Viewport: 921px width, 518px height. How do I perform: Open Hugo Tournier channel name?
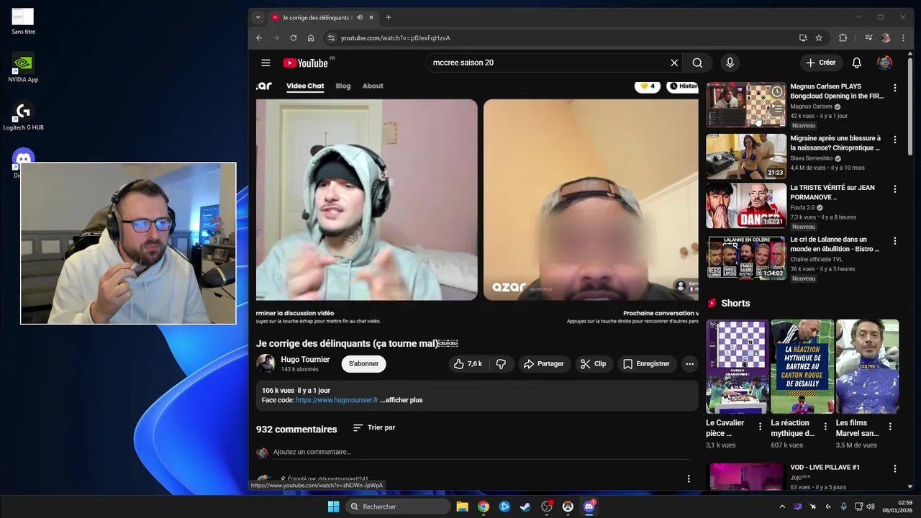(x=305, y=360)
